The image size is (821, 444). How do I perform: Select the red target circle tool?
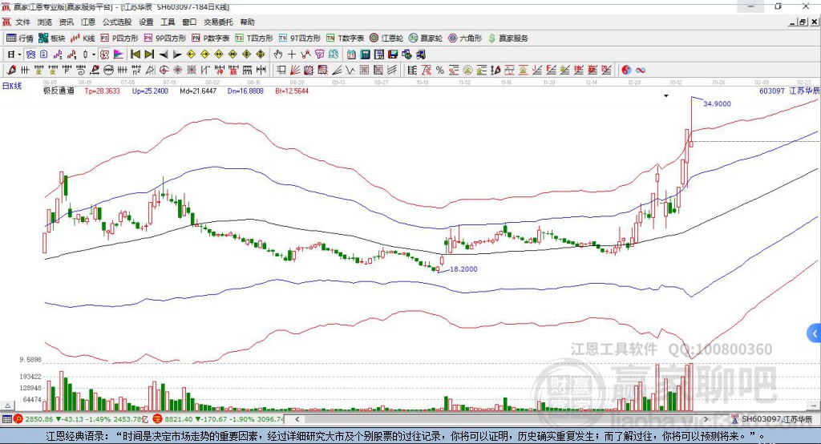164,70
